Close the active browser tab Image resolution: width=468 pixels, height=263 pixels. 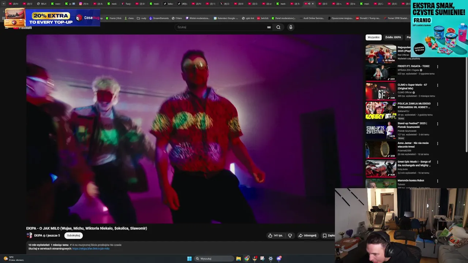pyautogui.click(x=313, y=4)
